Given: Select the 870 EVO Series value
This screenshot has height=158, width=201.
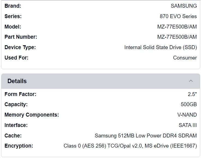Looking at the screenshot, I should (178, 16).
